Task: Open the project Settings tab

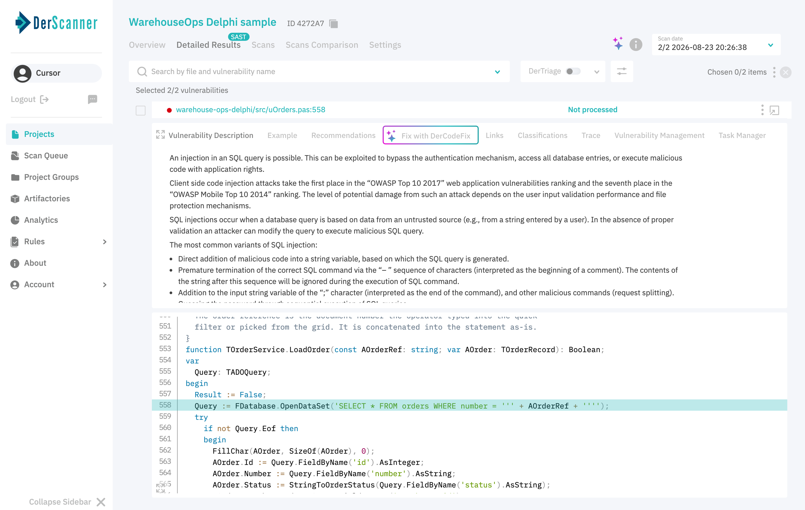Action: pos(385,45)
